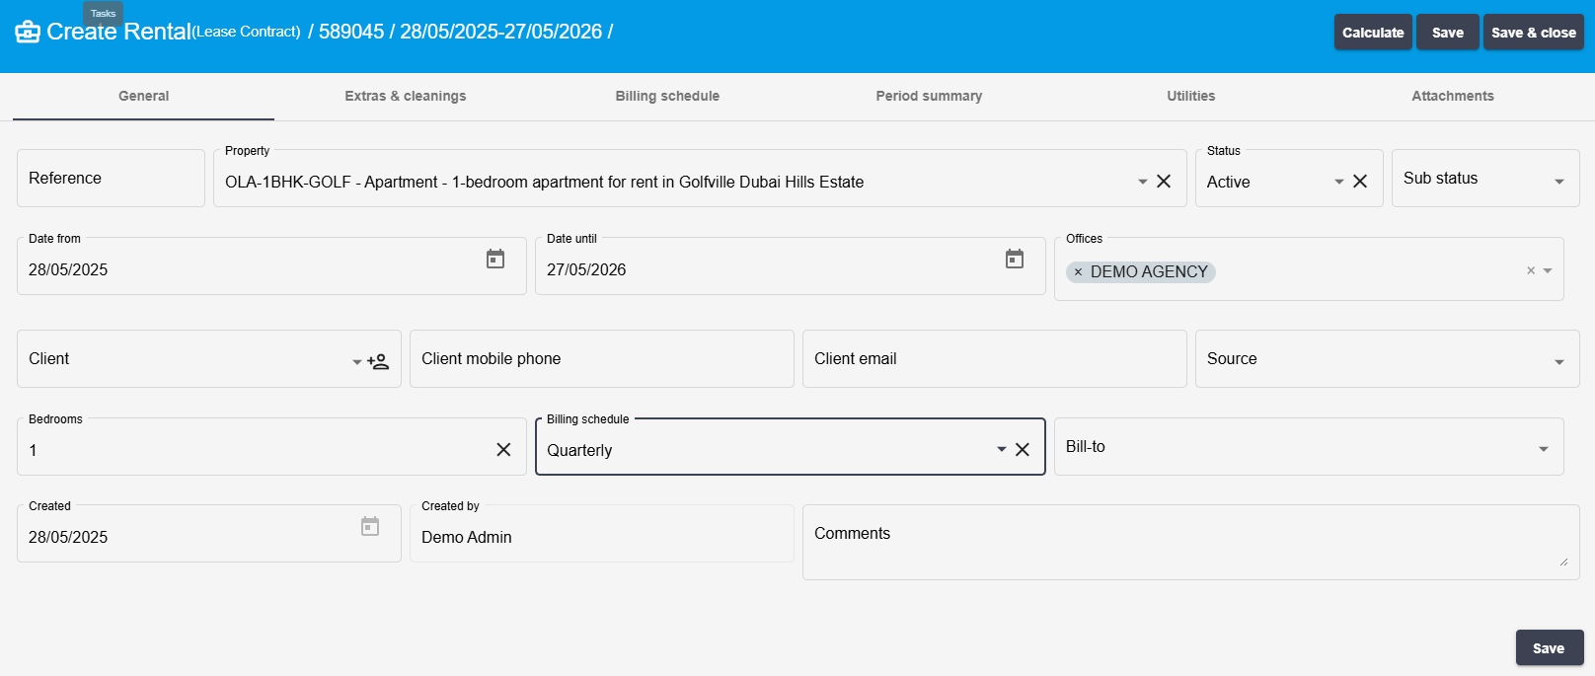
Task: Open the Billing schedule tab
Action: pos(667,97)
